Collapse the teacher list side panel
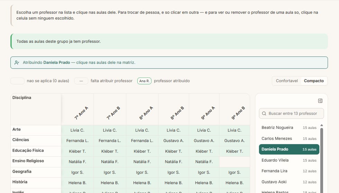 click(x=320, y=101)
